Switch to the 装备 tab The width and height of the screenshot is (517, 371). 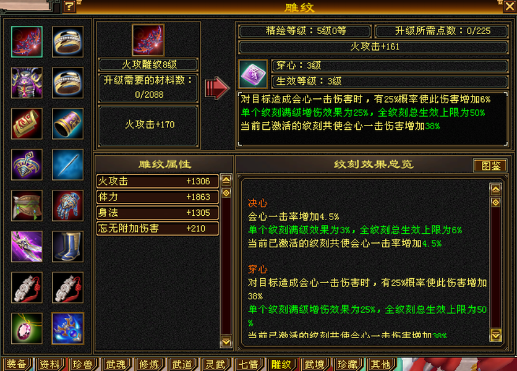pos(17,364)
